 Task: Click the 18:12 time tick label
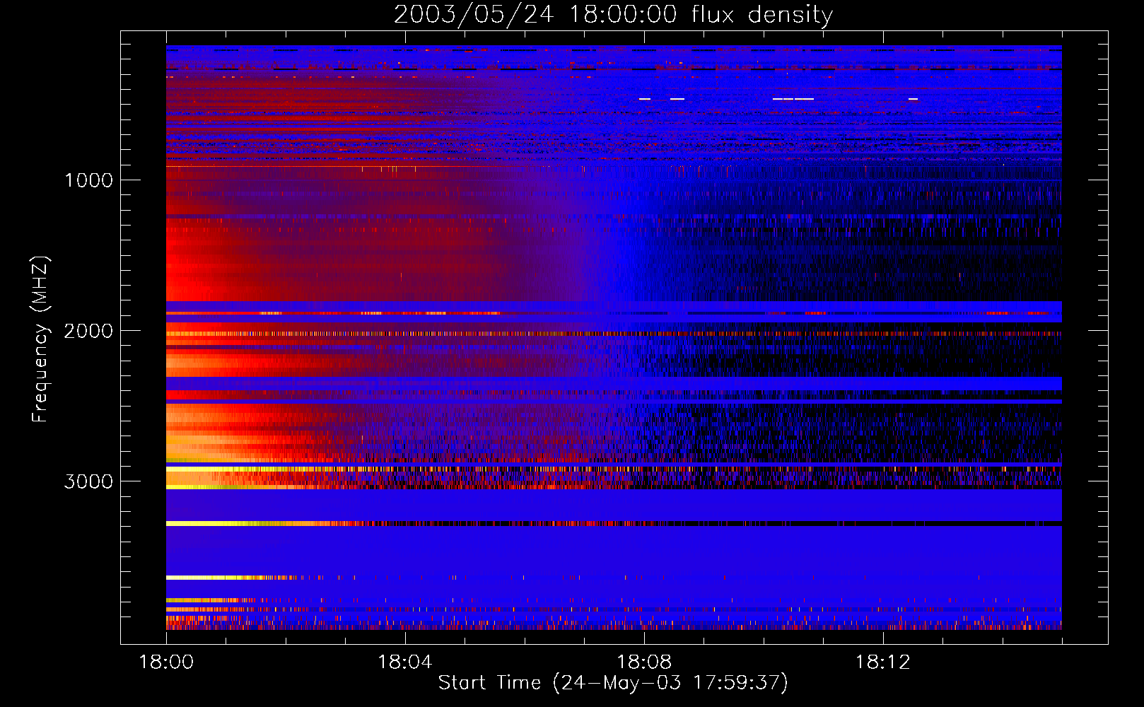[x=883, y=662]
